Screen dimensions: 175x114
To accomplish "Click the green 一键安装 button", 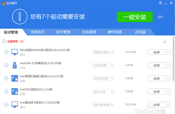I will click(135, 17).
